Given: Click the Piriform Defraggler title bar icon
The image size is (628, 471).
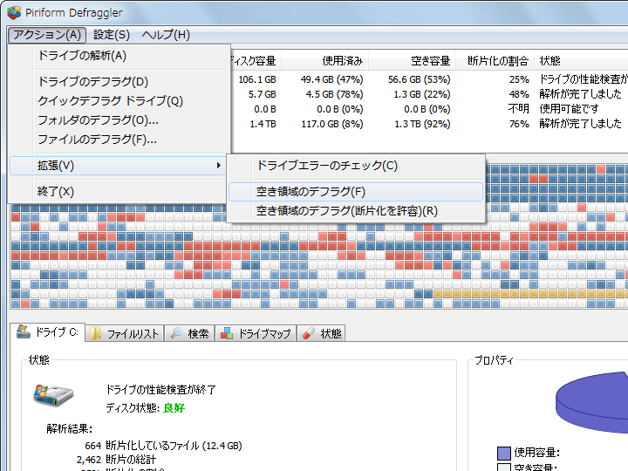Looking at the screenshot, I should 14,12.
